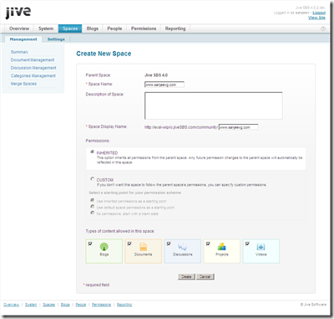
Task: Click the Cancel button
Action: pos(205,276)
